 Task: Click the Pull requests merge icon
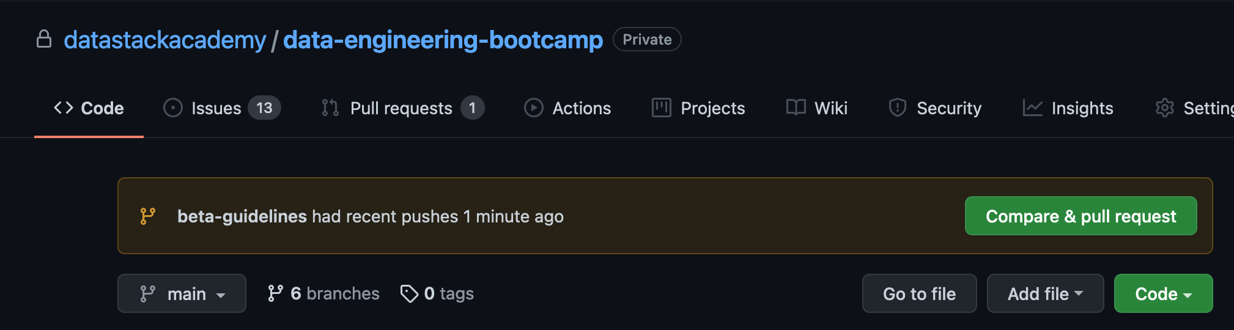point(330,108)
